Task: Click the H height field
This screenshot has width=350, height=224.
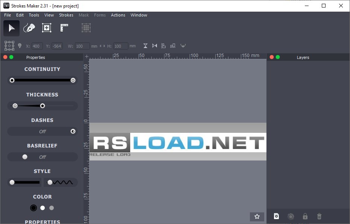Action: pyautogui.click(x=121, y=46)
